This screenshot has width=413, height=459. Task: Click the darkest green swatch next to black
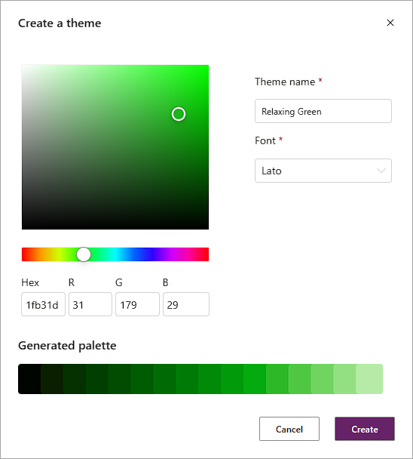coord(52,379)
